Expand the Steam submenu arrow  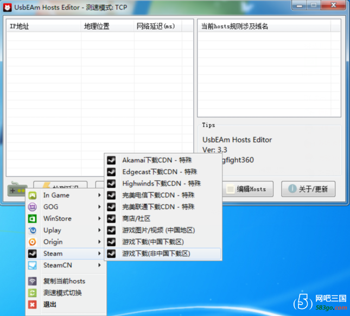99,254
